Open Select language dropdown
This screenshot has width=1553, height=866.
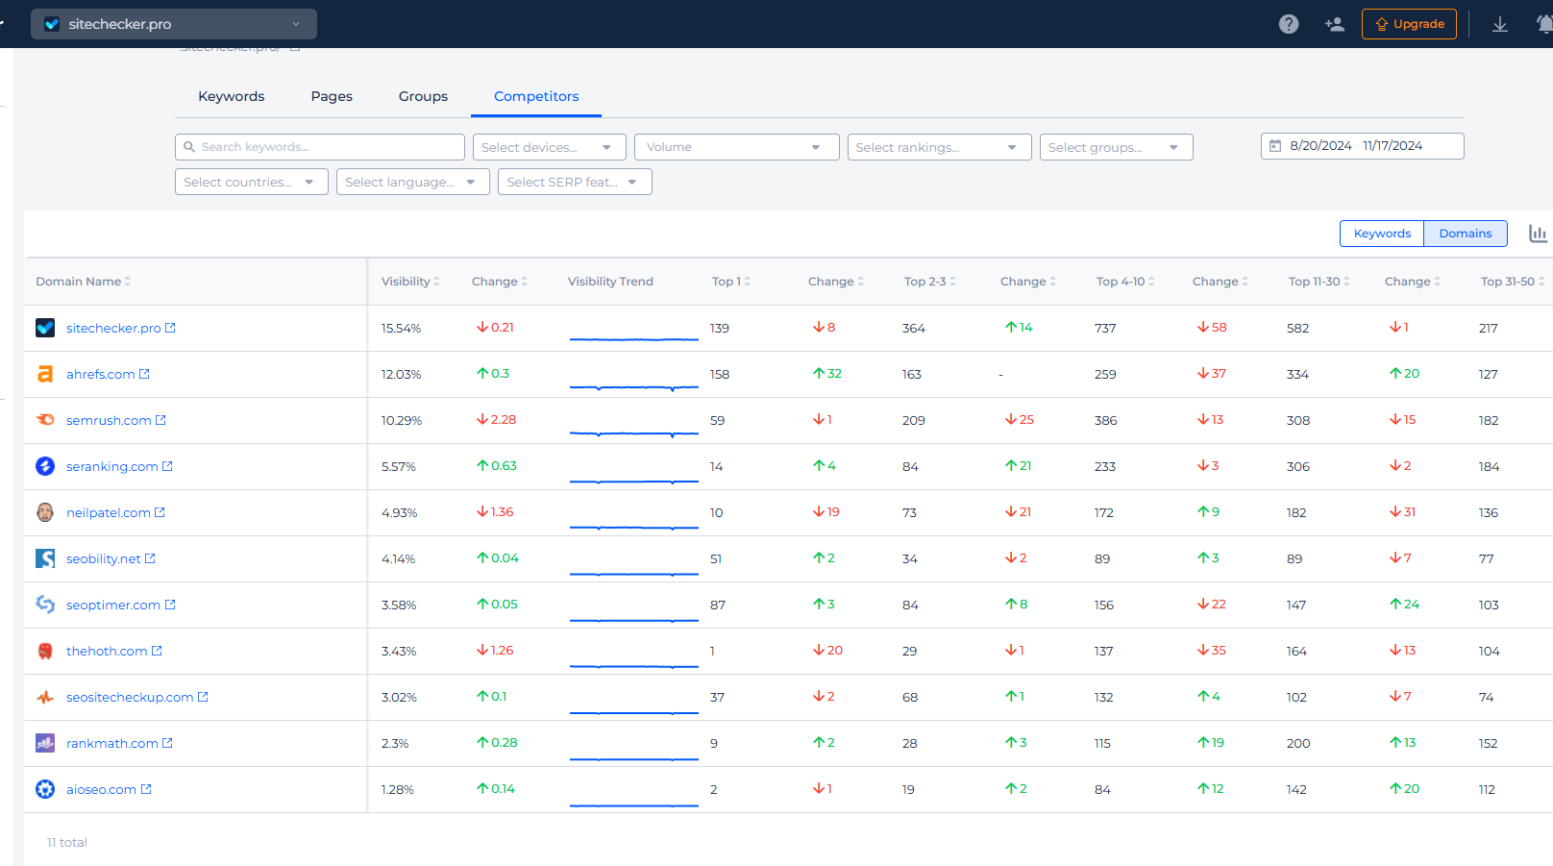[x=413, y=182]
